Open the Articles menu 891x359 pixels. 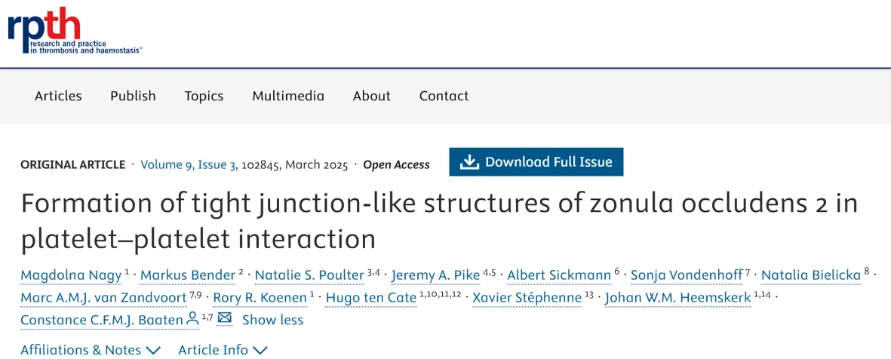(x=58, y=96)
